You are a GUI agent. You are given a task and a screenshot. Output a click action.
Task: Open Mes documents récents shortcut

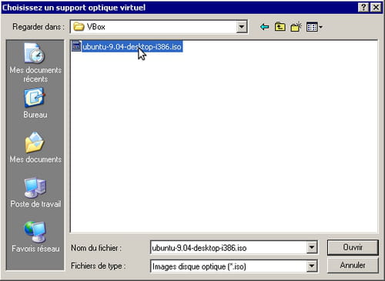35,63
